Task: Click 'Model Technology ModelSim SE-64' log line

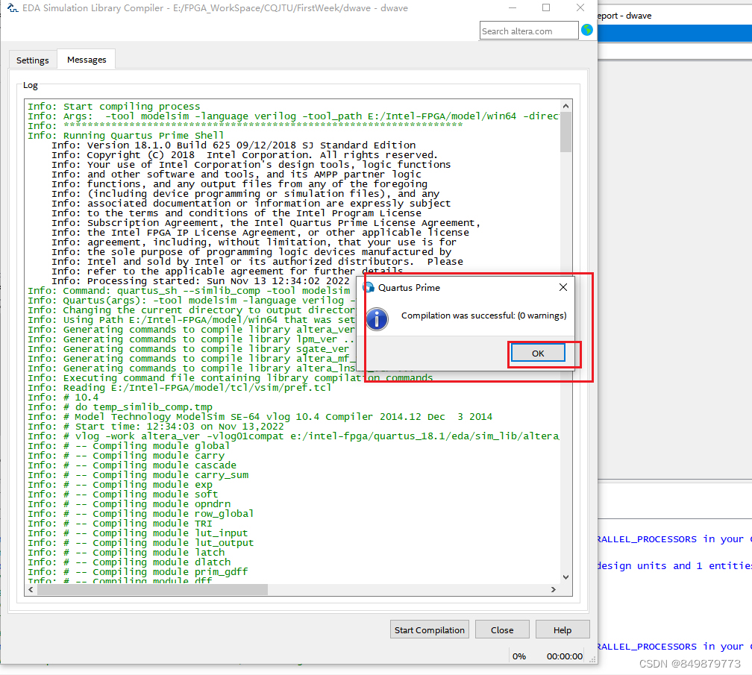Action: tap(260, 417)
